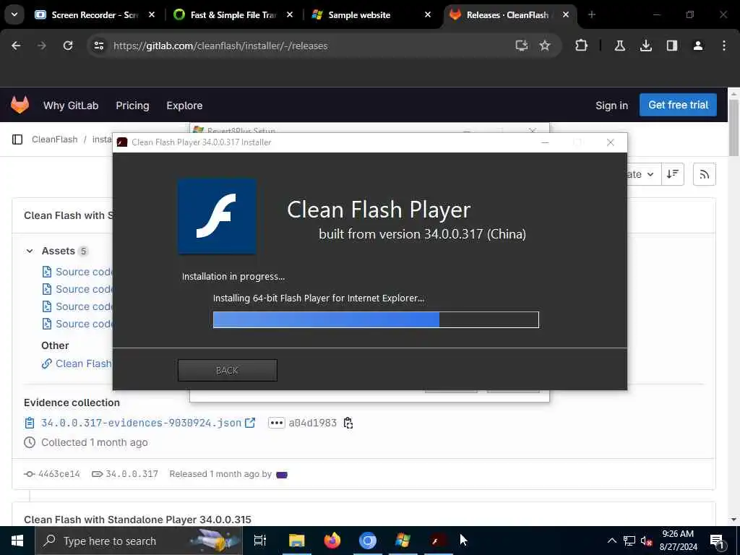Close the Clean Flash Player installer window
This screenshot has width=740, height=555.
pyautogui.click(x=610, y=142)
